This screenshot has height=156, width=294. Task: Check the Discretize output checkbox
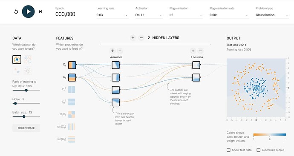point(259,150)
